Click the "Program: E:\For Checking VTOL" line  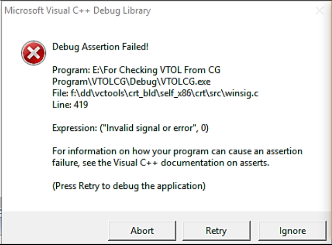(x=136, y=70)
